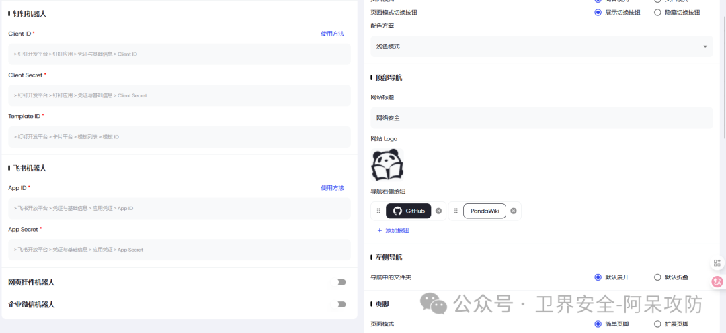Click into the Template ID field
This screenshot has height=333, width=726.
point(179,137)
